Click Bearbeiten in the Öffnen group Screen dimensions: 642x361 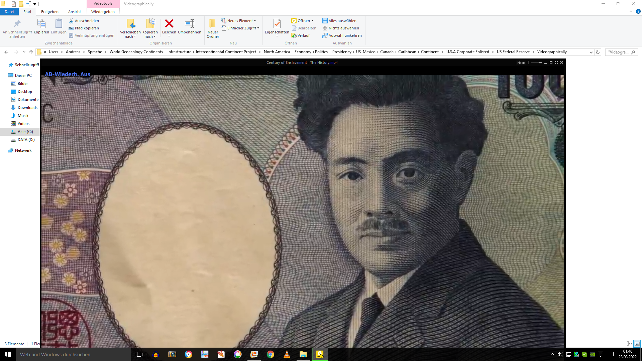pyautogui.click(x=304, y=28)
